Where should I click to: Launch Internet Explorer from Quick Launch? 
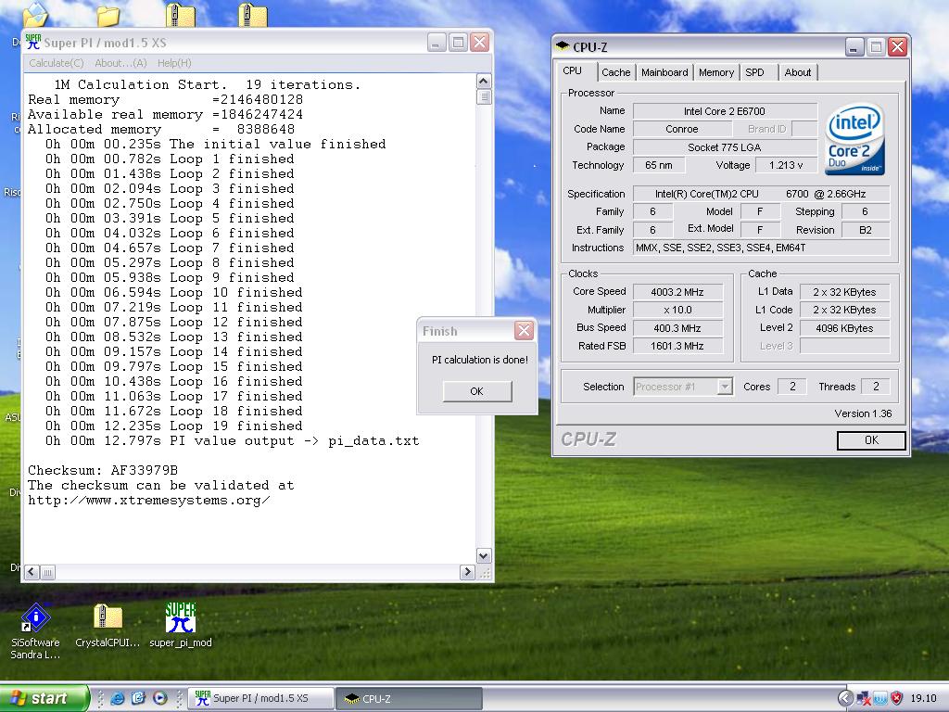[118, 698]
